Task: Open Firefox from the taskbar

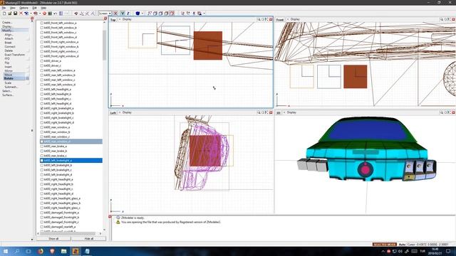Action: pyautogui.click(x=40, y=251)
